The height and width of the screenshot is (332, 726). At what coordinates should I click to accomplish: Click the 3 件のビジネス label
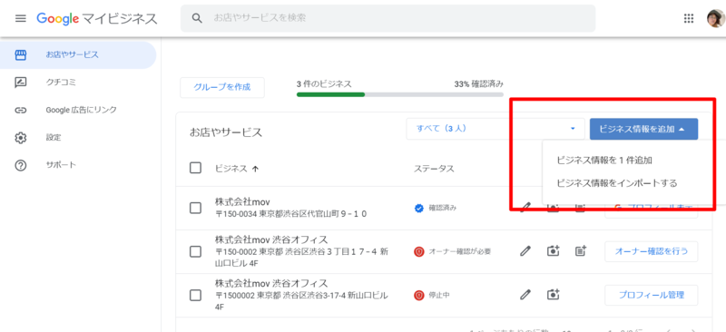click(x=324, y=84)
